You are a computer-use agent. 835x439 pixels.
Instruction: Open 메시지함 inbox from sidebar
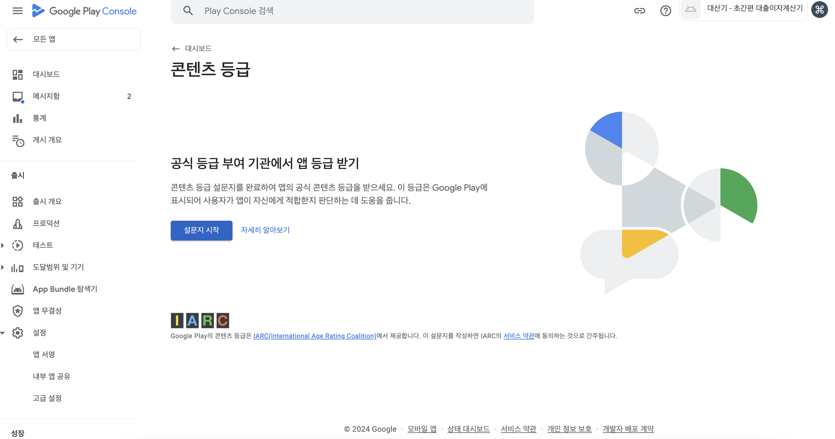pos(46,96)
